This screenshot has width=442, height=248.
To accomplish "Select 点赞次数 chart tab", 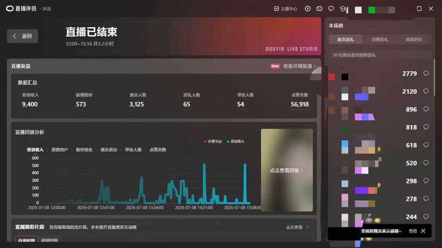I will click(158, 150).
